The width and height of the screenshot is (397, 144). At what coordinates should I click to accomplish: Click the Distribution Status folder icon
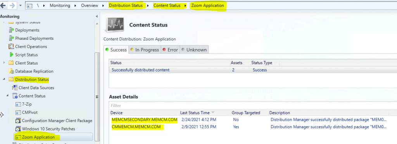click(11, 80)
